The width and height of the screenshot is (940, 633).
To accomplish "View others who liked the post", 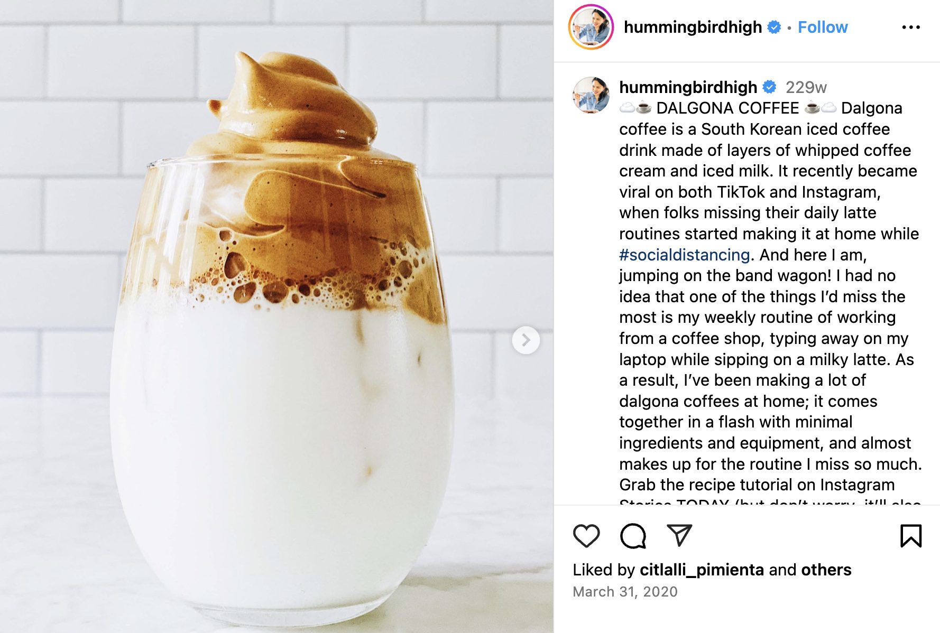I will (826, 570).
